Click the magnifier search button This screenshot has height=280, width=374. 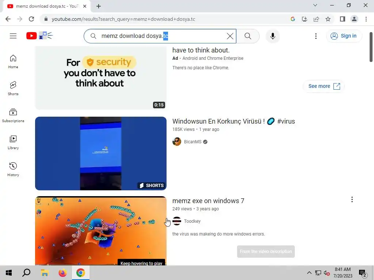[248, 36]
